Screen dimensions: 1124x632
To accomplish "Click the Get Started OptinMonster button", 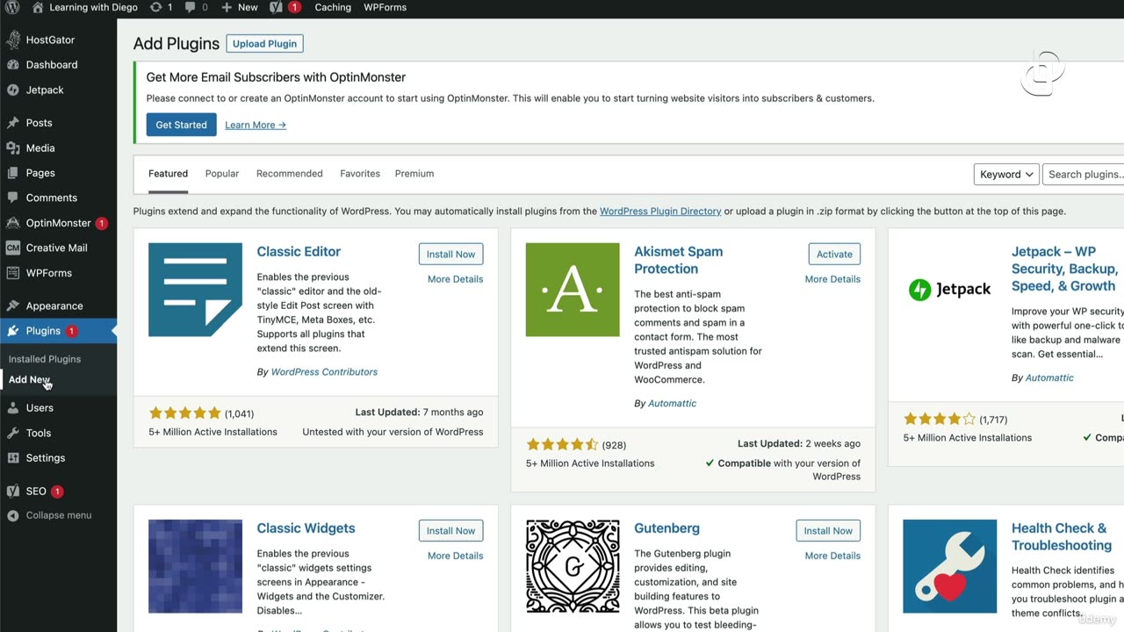I will [x=181, y=125].
